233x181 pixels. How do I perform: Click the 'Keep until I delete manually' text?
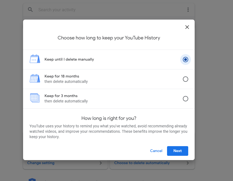pos(69,60)
